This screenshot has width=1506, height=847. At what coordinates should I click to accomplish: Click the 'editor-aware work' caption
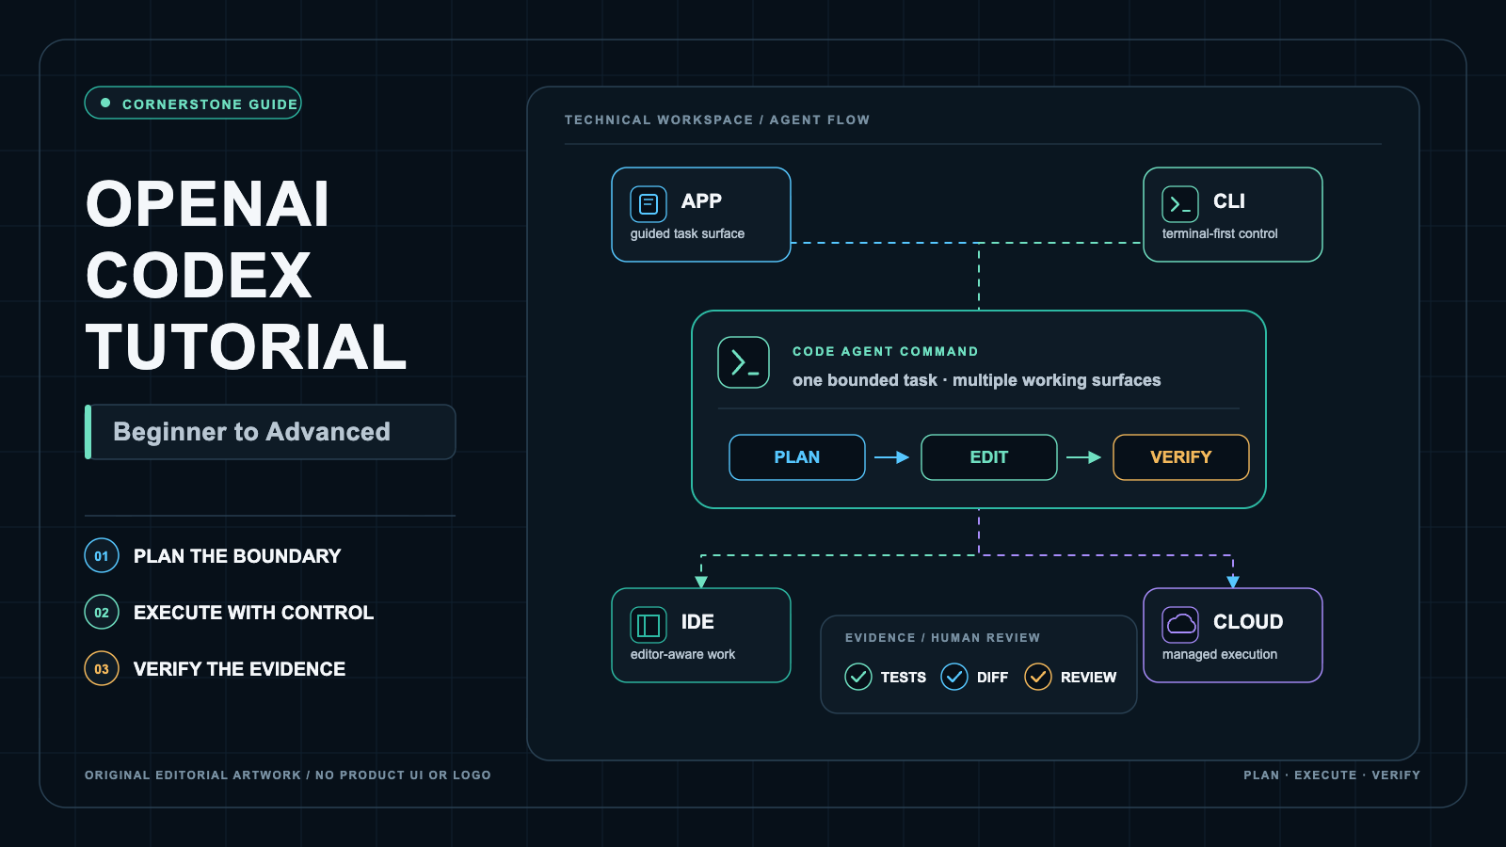point(682,654)
